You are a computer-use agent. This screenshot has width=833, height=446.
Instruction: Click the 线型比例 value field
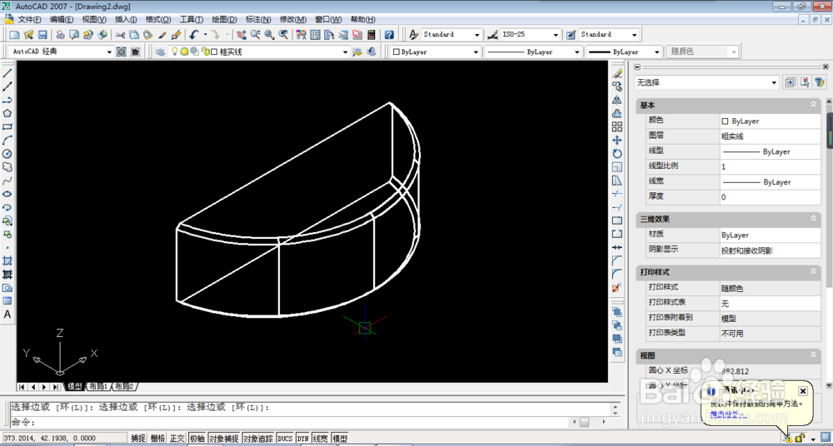click(x=771, y=166)
